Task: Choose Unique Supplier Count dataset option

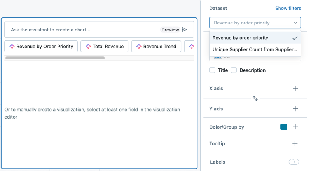Action: [255, 50]
